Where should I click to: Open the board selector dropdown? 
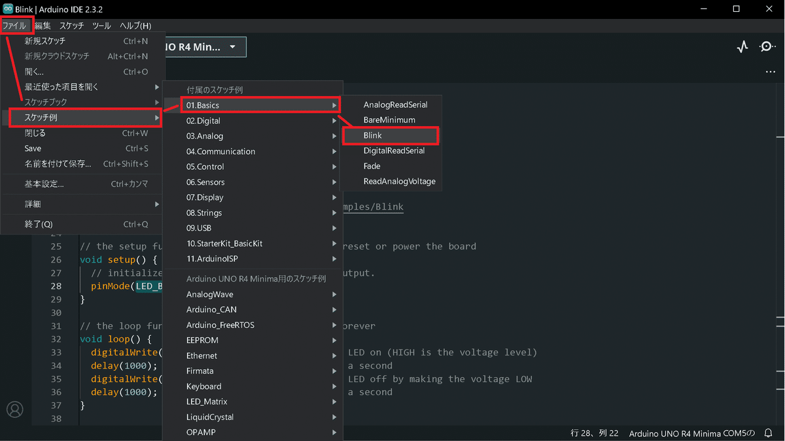[x=203, y=47]
